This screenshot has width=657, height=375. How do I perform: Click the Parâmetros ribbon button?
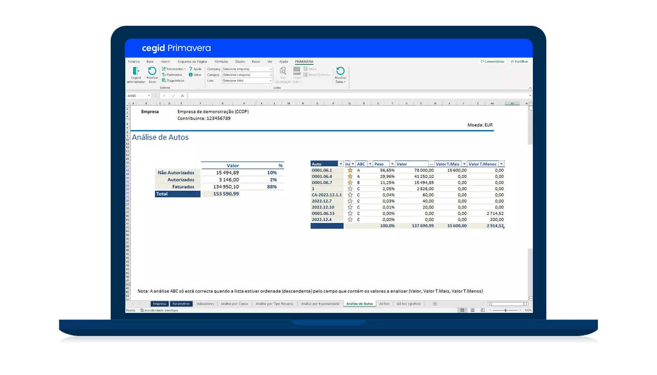pos(172,75)
